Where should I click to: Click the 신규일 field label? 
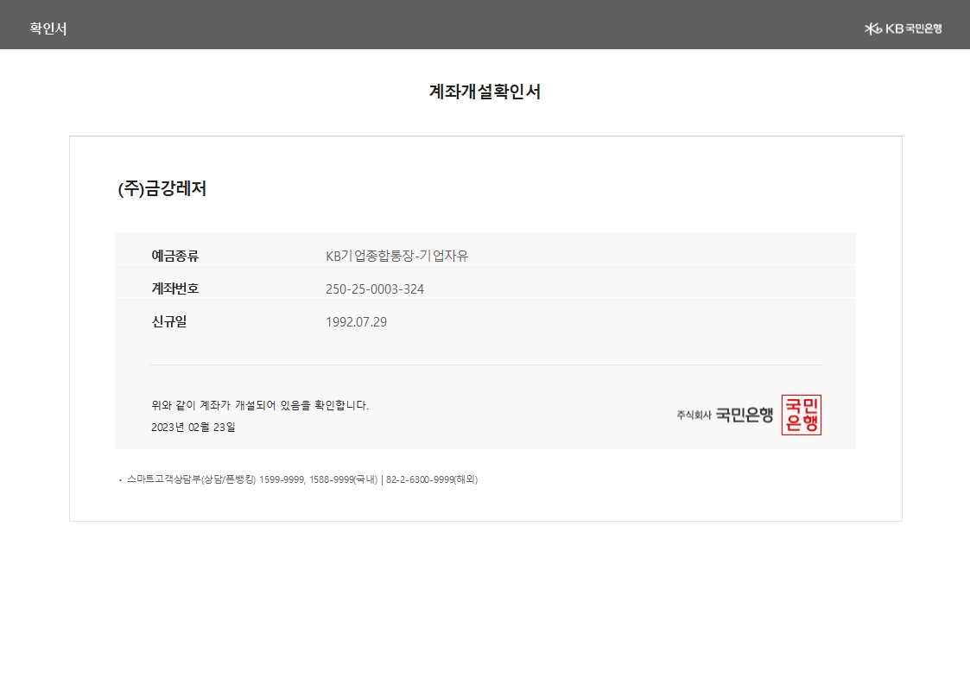169,321
